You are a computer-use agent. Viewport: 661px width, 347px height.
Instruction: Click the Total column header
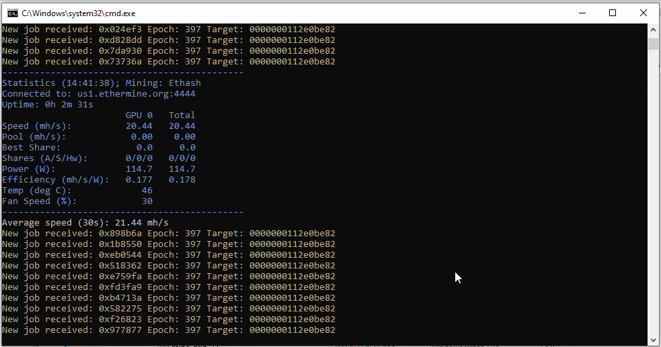(182, 115)
